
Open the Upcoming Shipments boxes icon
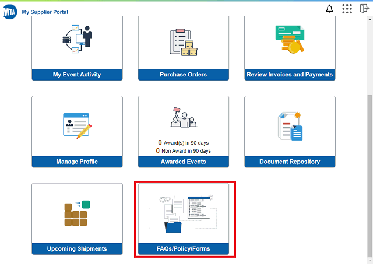[77, 213]
